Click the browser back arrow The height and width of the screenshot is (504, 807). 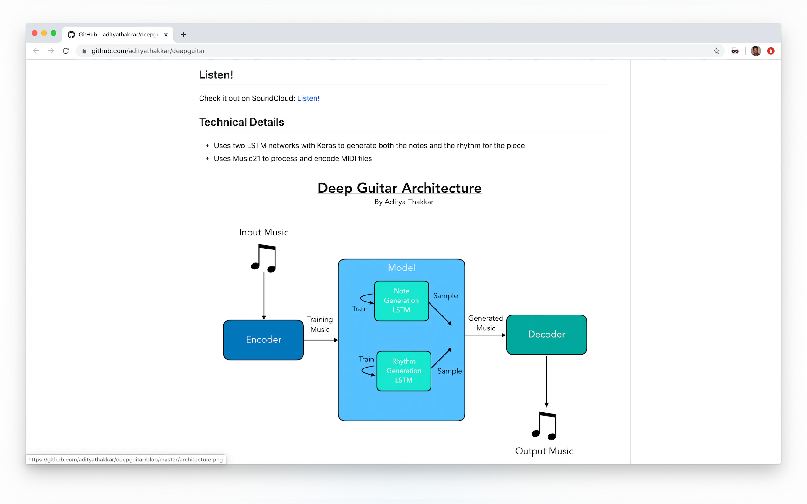tap(36, 51)
